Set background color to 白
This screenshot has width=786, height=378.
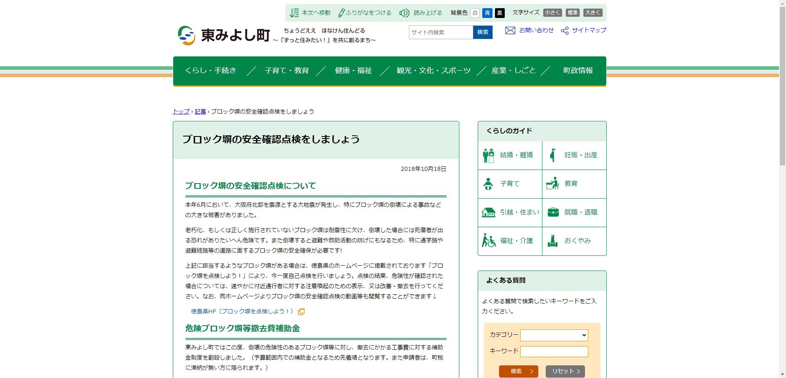474,13
